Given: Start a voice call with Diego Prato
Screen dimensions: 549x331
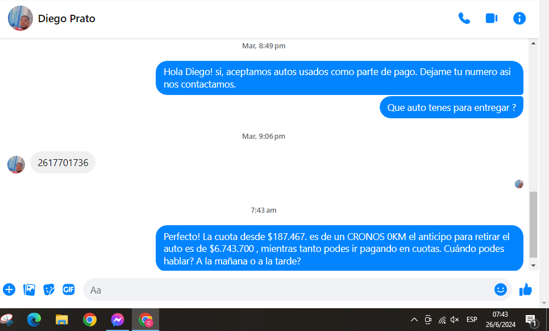Looking at the screenshot, I should [x=464, y=18].
